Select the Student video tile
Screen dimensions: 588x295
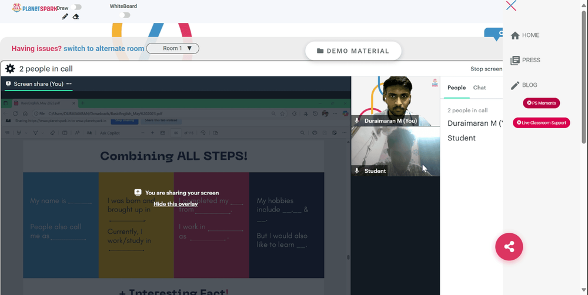point(395,152)
